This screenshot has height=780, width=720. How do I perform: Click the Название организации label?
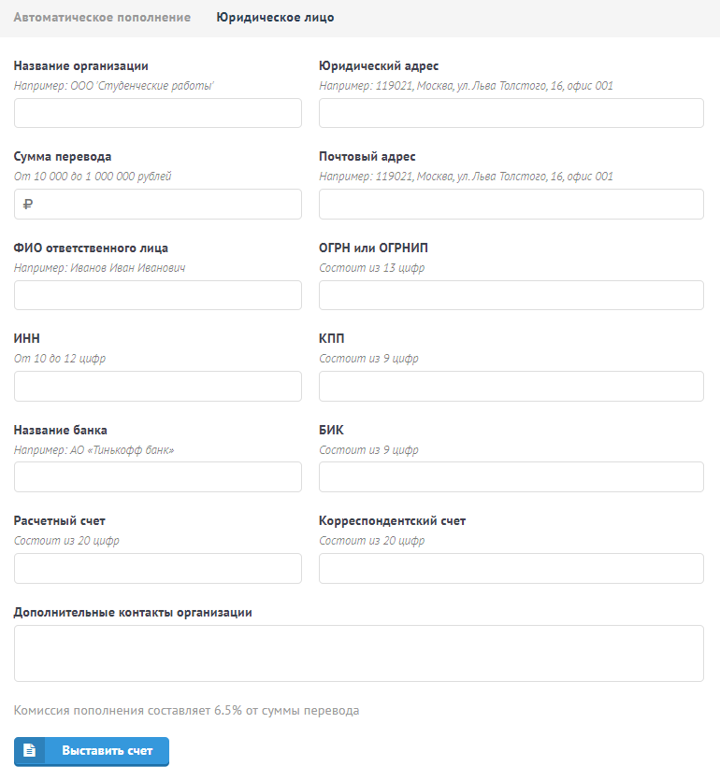[x=81, y=65]
